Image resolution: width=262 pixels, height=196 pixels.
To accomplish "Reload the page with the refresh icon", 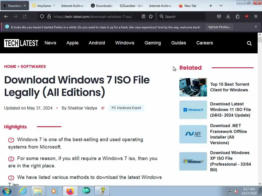I will pos(25,17).
